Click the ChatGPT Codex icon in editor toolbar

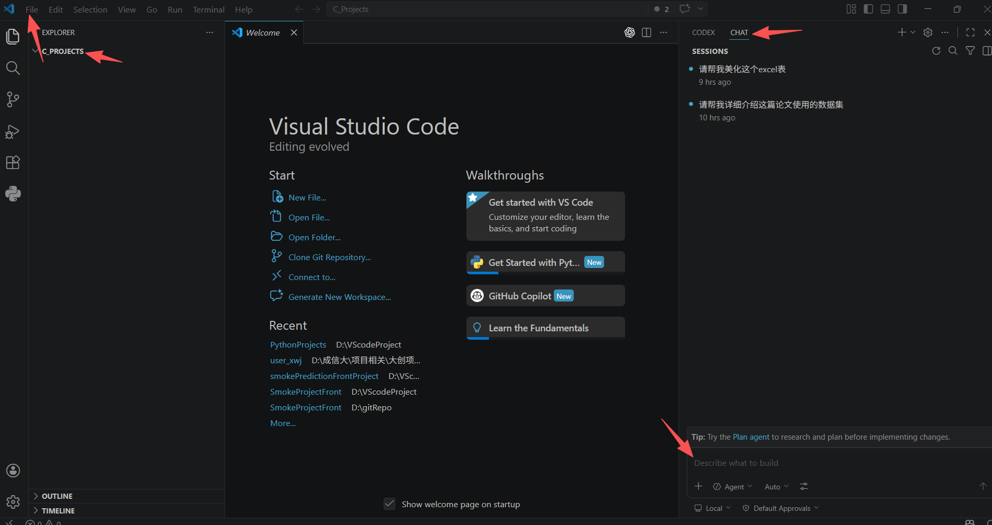pos(630,32)
